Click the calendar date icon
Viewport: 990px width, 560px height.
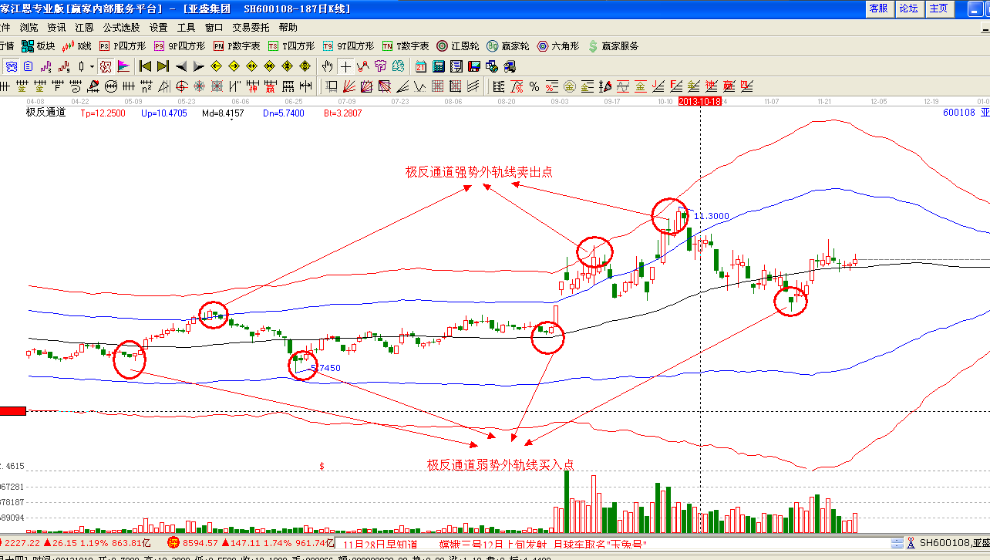pos(421,66)
